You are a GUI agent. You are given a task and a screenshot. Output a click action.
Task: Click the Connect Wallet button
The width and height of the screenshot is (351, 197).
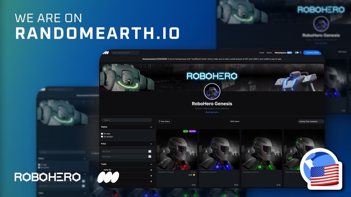coord(312,53)
